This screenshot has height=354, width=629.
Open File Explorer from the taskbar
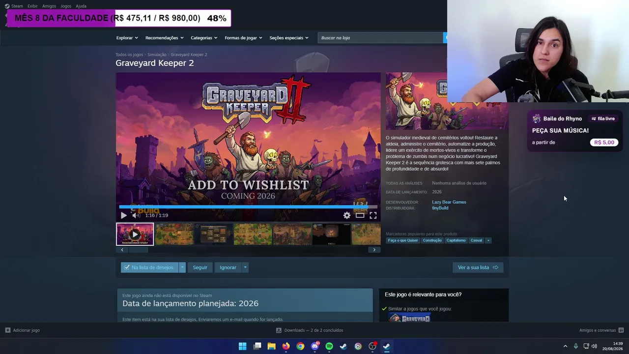pos(271,346)
